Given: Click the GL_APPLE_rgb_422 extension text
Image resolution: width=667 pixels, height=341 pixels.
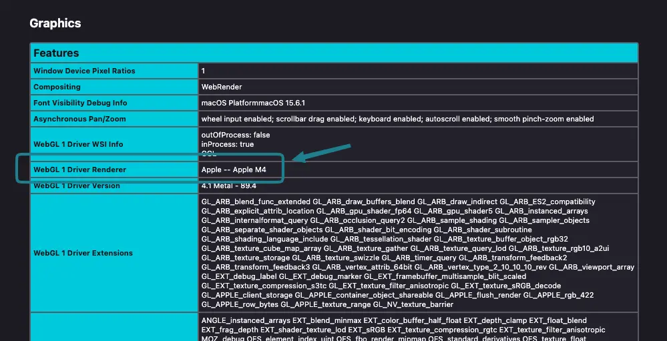Looking at the screenshot, I should [x=559, y=295].
